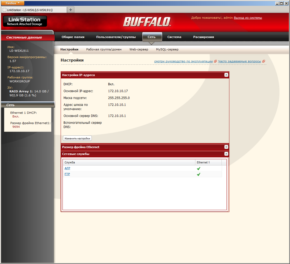290x264 pixels.
Task: Collapse the Настройки IP-адреса section
Action: 226,75
